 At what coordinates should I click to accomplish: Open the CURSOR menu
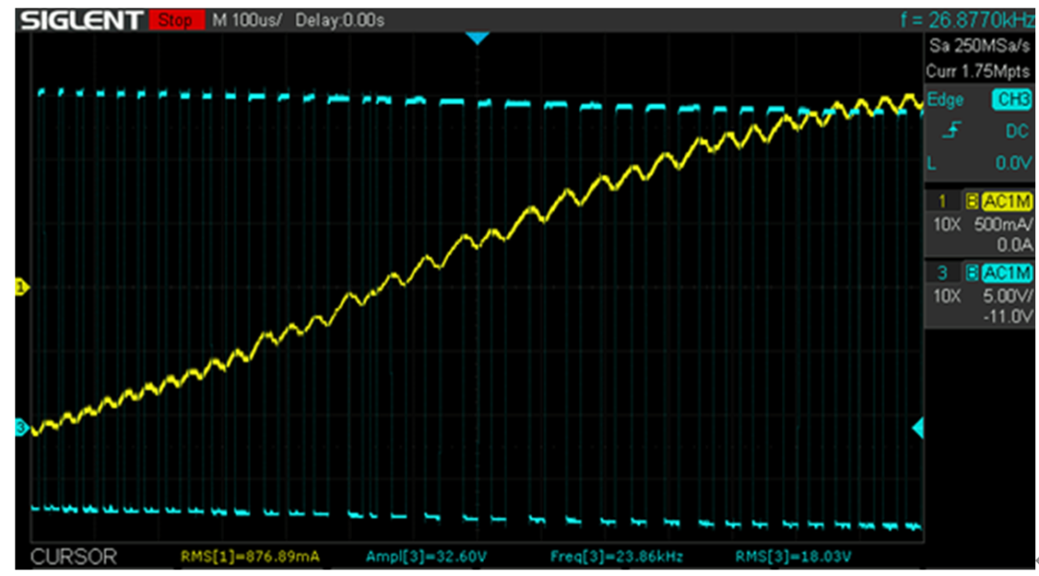click(74, 556)
